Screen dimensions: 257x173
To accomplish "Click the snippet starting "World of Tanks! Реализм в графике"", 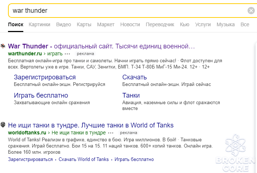I will pyautogui.click(x=110, y=146).
